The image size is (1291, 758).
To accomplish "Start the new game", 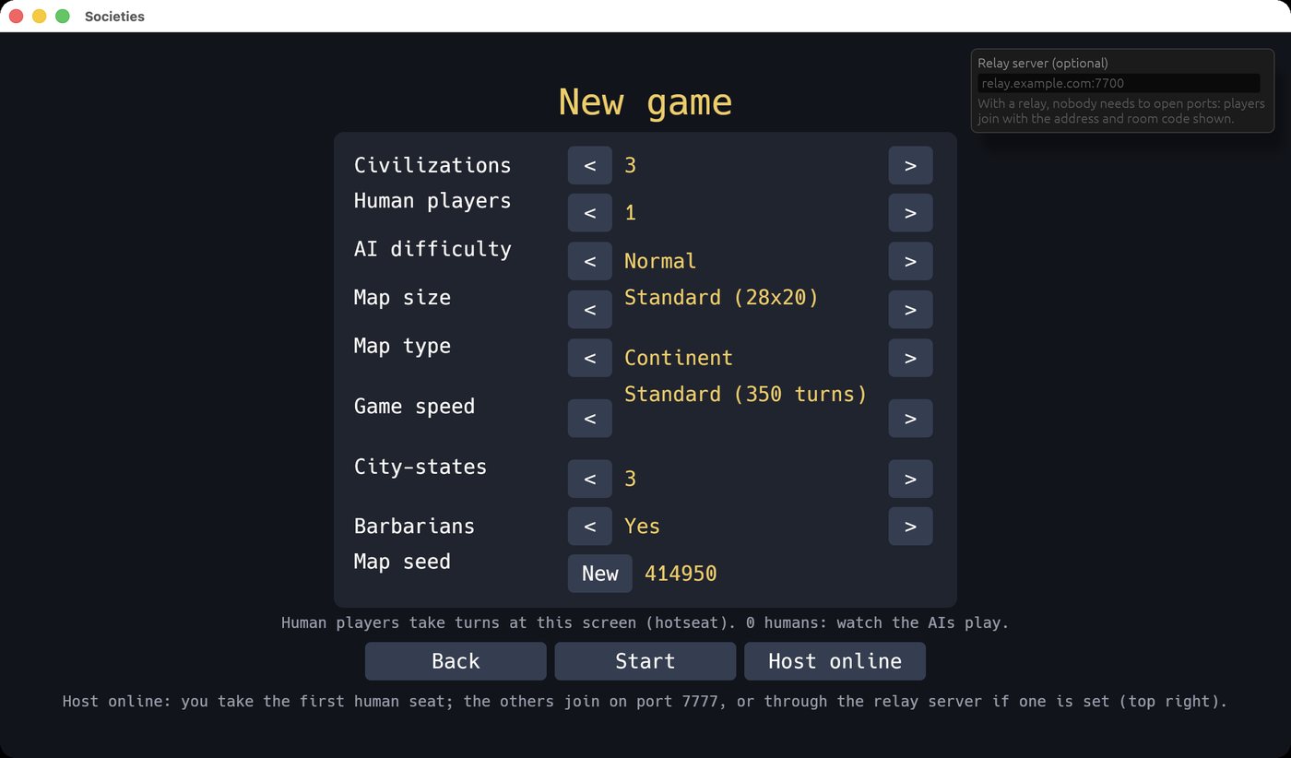I will [645, 661].
